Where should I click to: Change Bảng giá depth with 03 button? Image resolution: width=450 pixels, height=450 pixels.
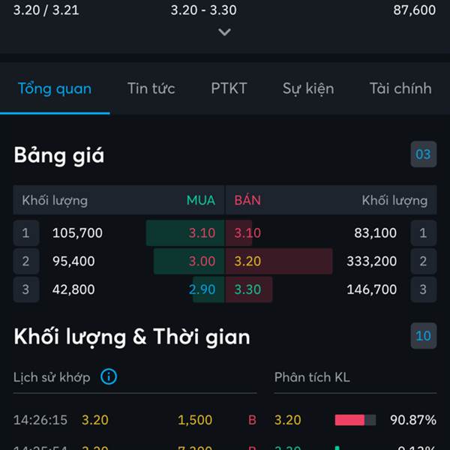[423, 154]
